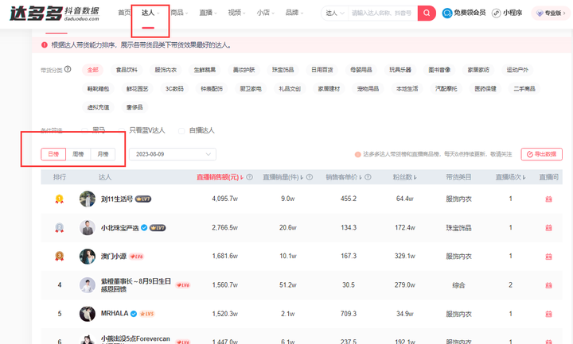Viewport: 573px width, 344px height.
Task: Switch to 周榜 weekly ranking tab
Action: (78, 154)
